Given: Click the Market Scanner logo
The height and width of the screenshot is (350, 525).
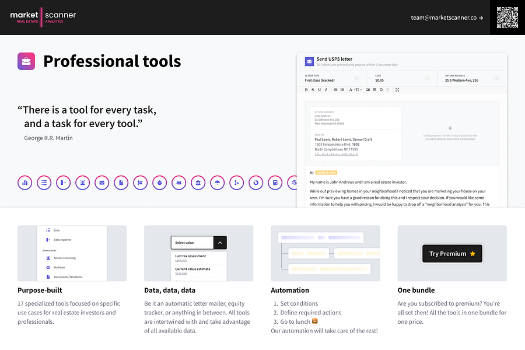Looking at the screenshot, I should pyautogui.click(x=43, y=17).
